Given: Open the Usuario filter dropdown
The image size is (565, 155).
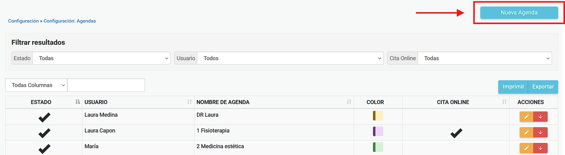Looking at the screenshot, I should [x=290, y=58].
